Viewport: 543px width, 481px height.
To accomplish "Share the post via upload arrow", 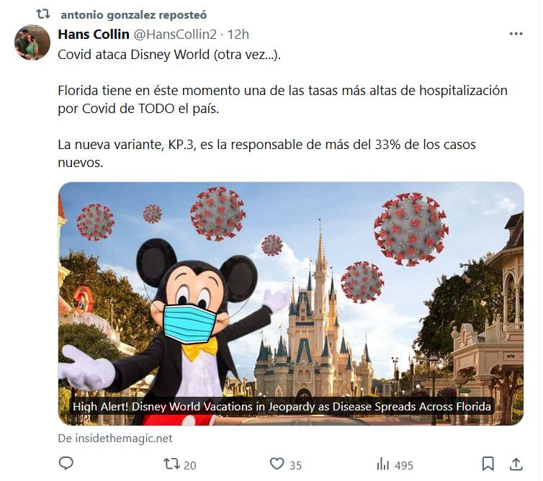I will 516,464.
